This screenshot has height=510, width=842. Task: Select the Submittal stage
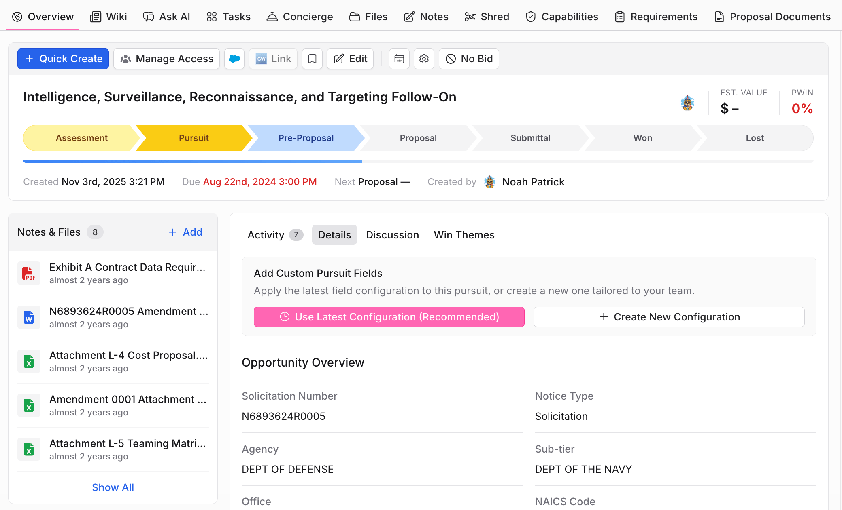pos(530,138)
